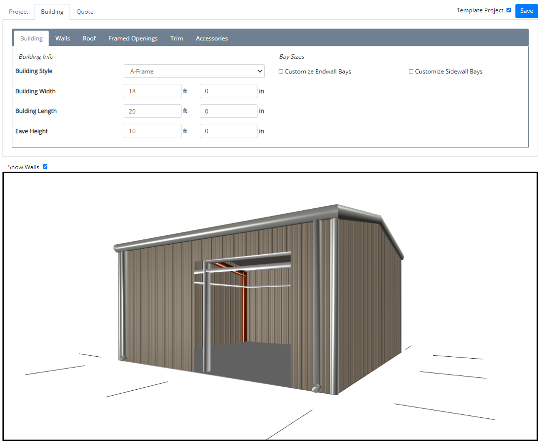The width and height of the screenshot is (544, 447).
Task: Open the Accessories sub-tab
Action: (x=212, y=38)
